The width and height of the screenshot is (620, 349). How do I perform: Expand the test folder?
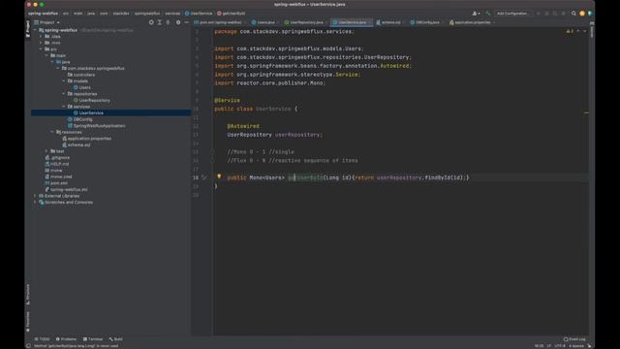[46, 151]
